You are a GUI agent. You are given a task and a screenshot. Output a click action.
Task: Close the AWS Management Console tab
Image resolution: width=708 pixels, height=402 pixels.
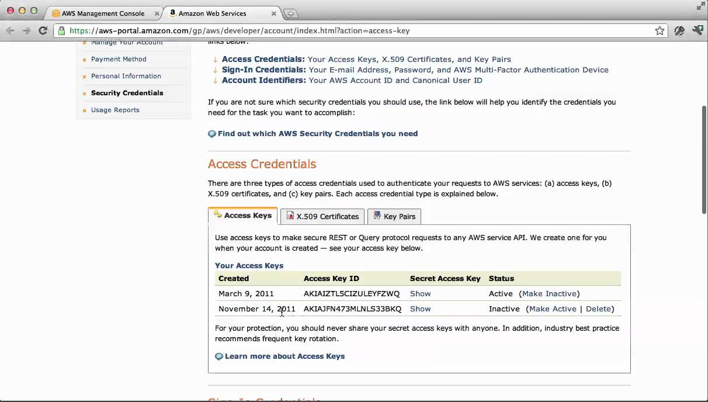(x=157, y=13)
